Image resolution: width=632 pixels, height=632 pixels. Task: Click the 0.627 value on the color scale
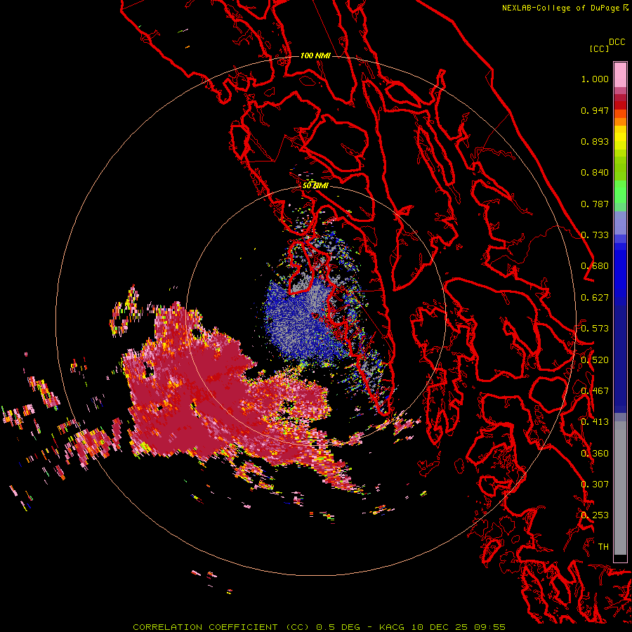[x=595, y=298]
